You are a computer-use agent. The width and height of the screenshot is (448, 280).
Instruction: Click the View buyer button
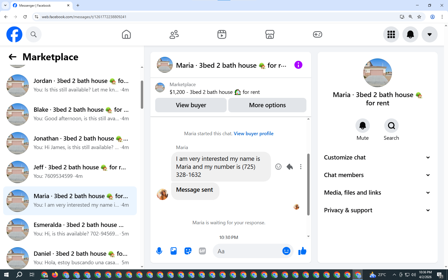pos(191,105)
